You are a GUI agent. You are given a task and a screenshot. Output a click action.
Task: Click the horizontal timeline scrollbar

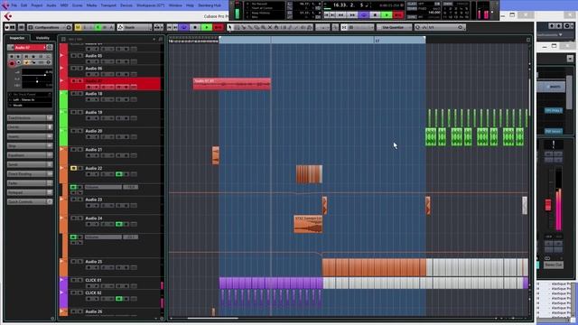213,319
